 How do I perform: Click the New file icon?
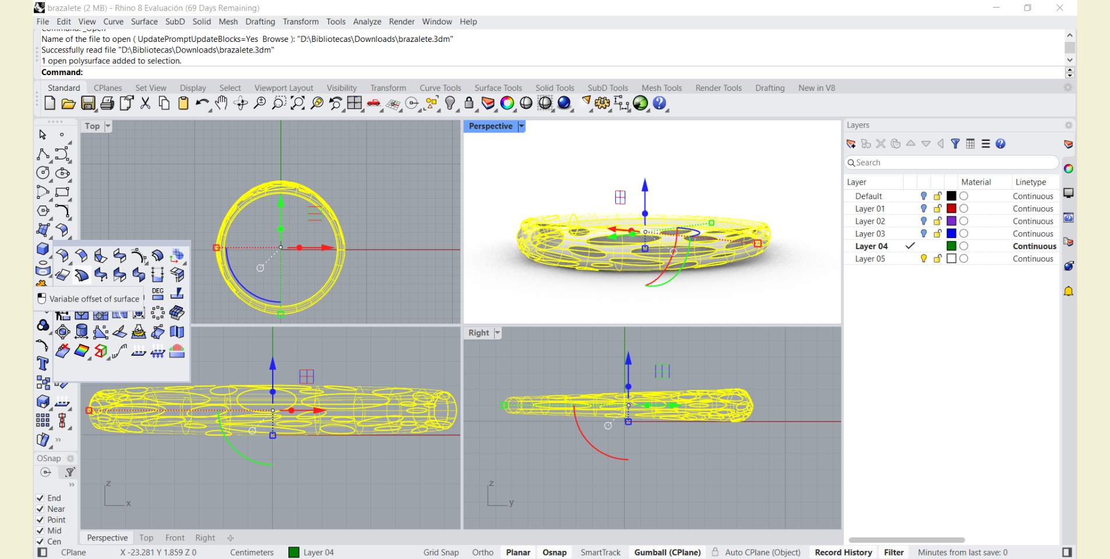point(50,104)
